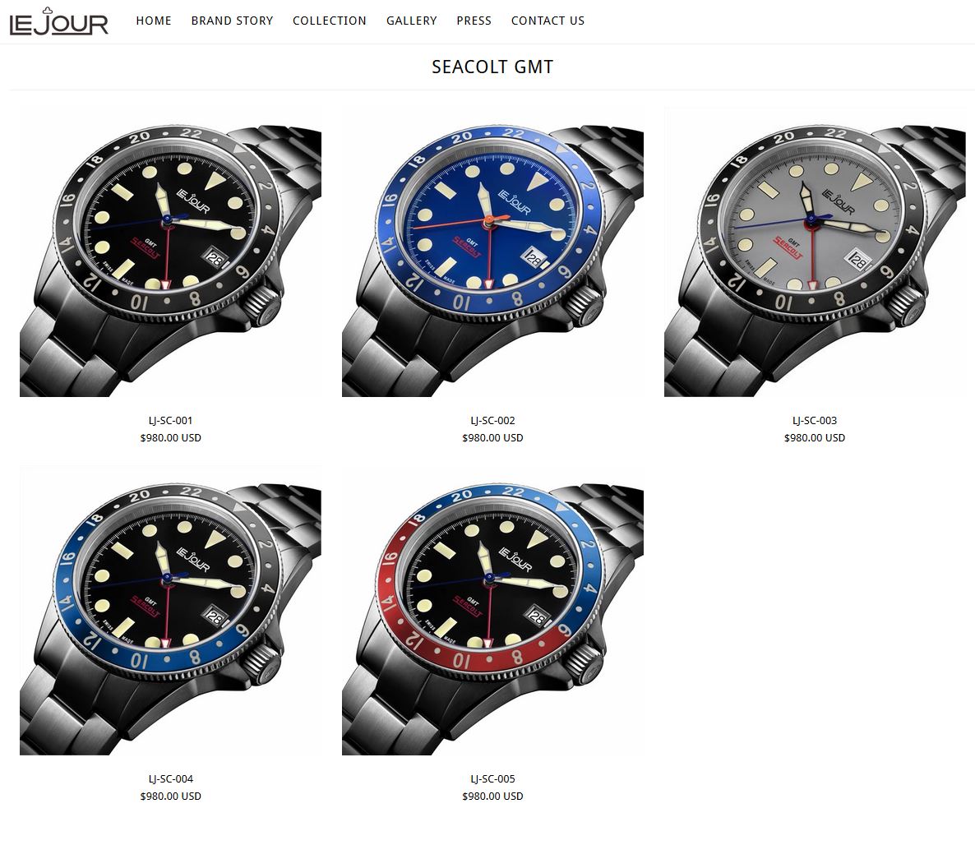Open the LJ-SC-001 product link

(170, 420)
